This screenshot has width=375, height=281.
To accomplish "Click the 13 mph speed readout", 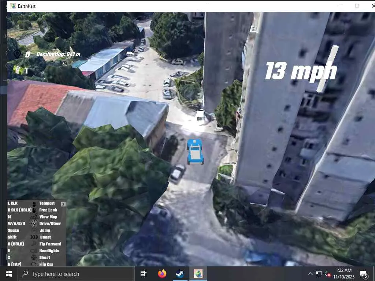I will (301, 71).
